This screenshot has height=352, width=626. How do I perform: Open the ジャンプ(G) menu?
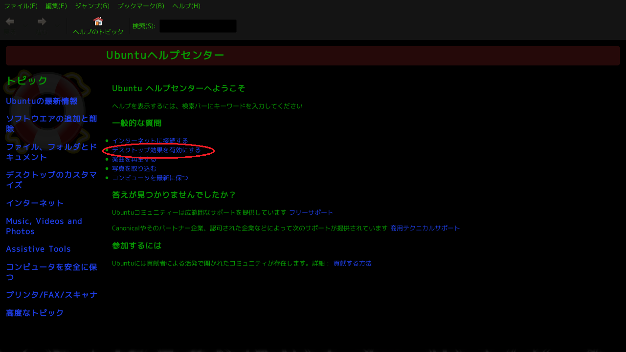(x=92, y=6)
